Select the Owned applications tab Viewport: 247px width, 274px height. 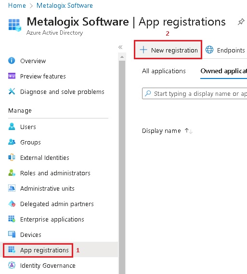(x=223, y=71)
